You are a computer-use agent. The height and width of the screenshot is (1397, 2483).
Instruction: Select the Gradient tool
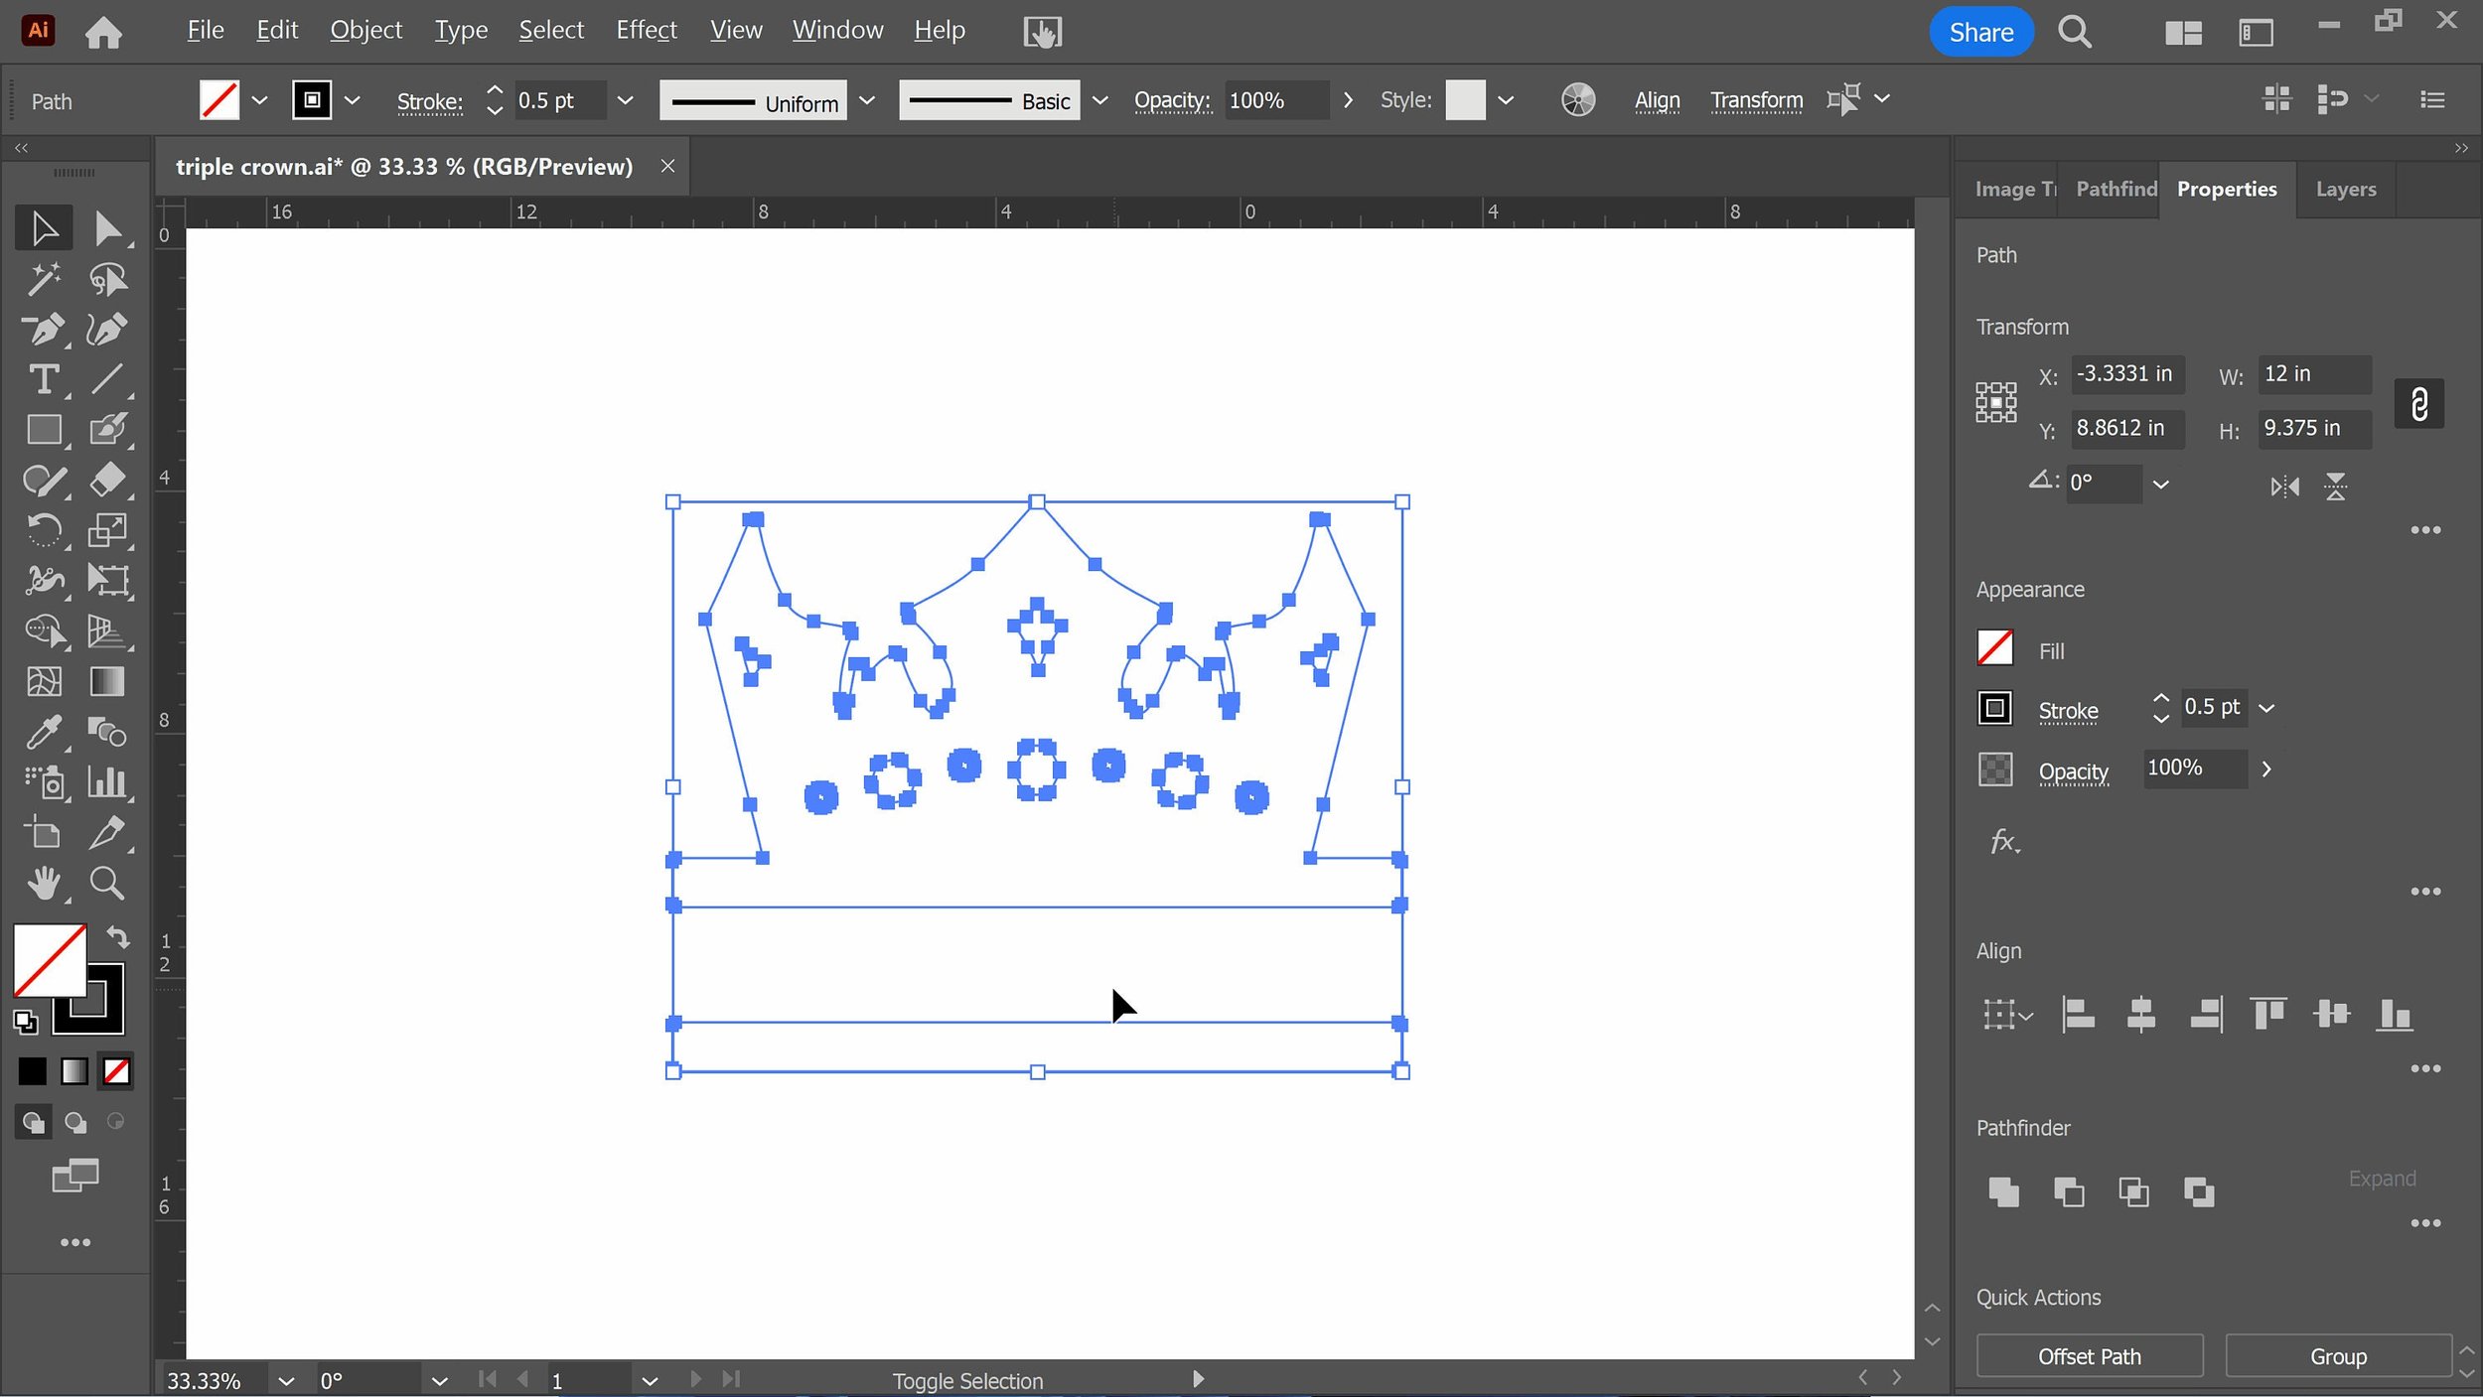point(107,681)
